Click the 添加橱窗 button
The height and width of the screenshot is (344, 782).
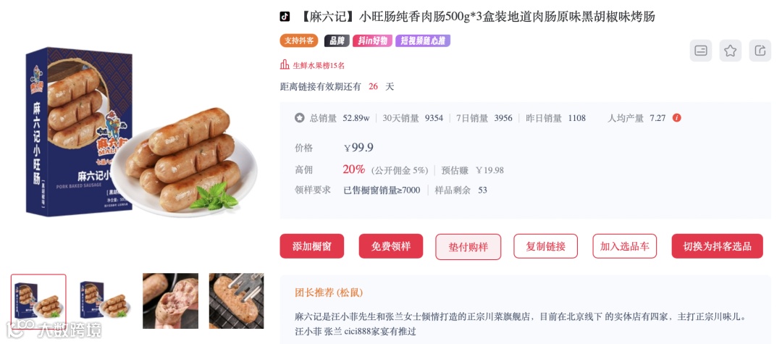coord(311,246)
